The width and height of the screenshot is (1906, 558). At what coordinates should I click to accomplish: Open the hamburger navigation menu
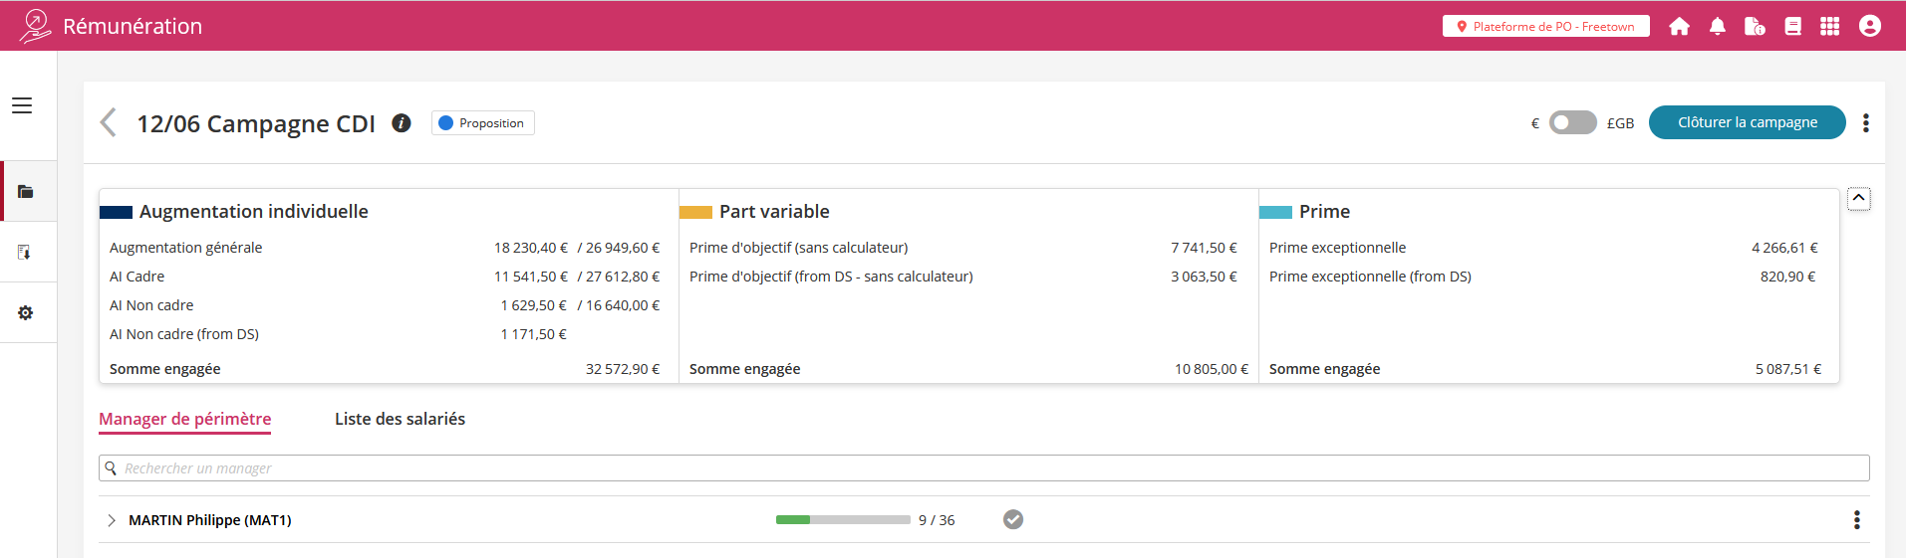[x=22, y=105]
